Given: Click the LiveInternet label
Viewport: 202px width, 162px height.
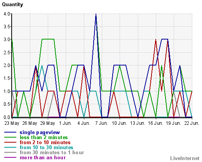Looking at the screenshot, I should [x=185, y=158].
